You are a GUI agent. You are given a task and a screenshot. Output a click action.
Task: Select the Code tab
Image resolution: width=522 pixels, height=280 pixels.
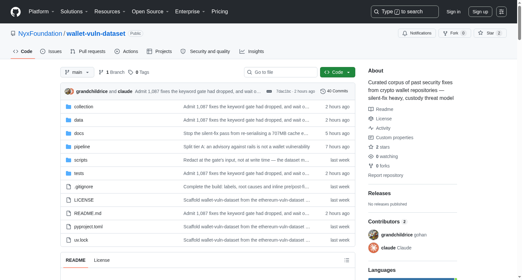23,51
